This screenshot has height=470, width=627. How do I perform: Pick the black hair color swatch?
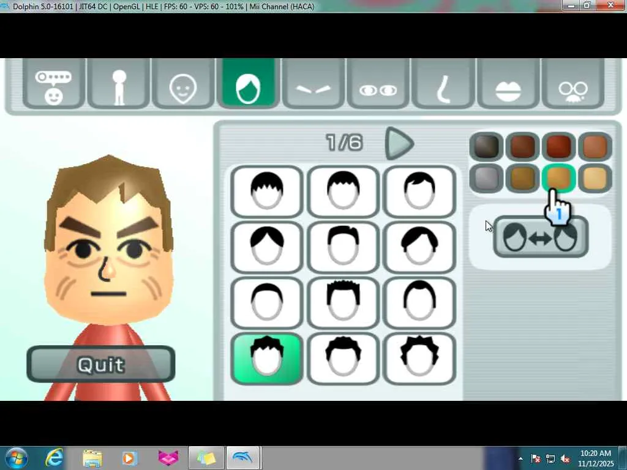coord(486,146)
